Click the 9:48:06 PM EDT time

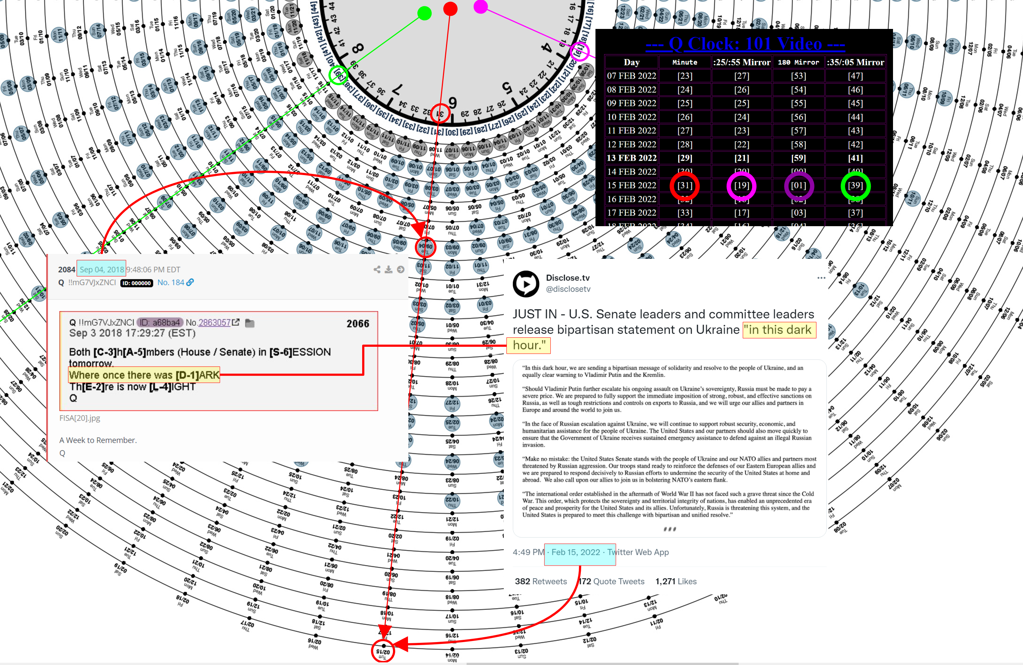pos(153,269)
